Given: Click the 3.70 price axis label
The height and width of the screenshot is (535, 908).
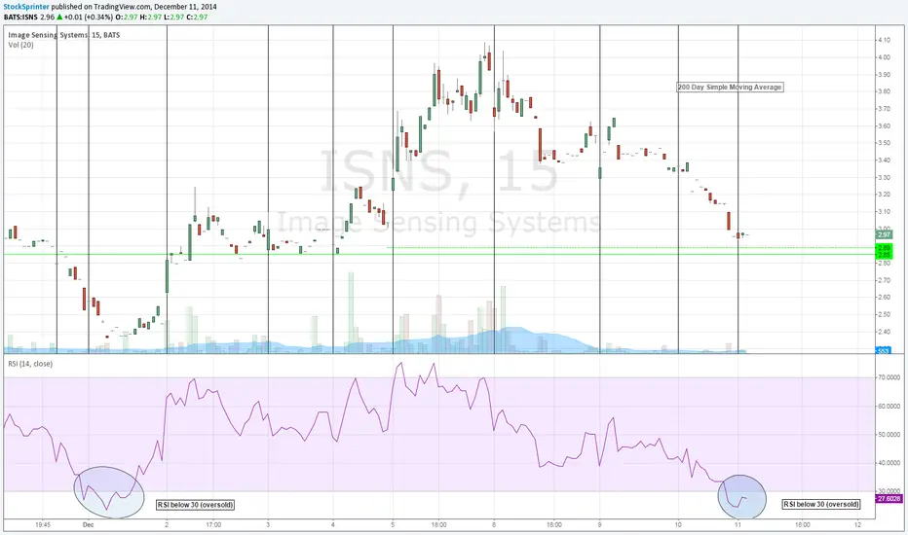Looking at the screenshot, I should (x=885, y=109).
